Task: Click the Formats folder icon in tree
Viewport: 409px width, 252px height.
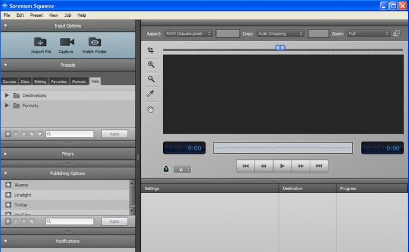Action: (16, 105)
